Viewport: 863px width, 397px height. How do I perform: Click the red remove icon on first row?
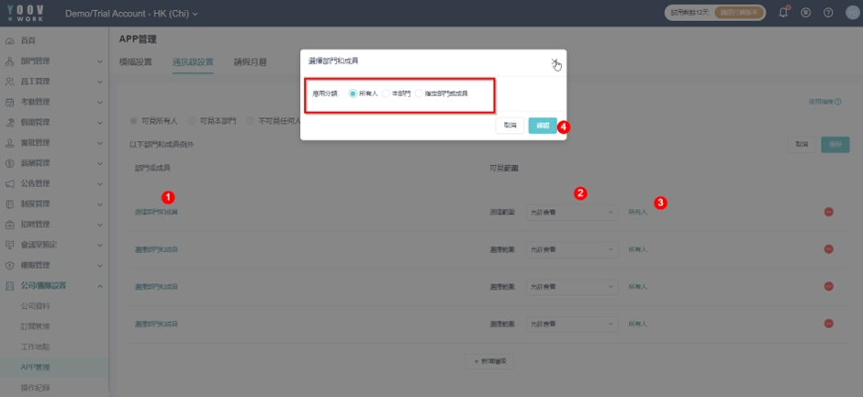click(x=828, y=212)
